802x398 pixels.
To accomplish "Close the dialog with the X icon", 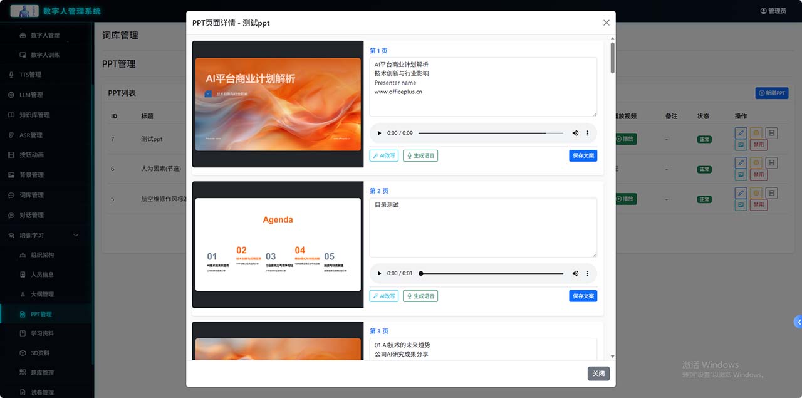I will [606, 23].
